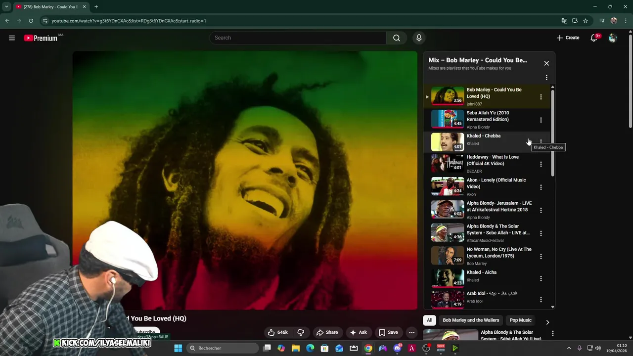Start voice search with the microphone
Image resolution: width=633 pixels, height=356 pixels.
pos(419,38)
